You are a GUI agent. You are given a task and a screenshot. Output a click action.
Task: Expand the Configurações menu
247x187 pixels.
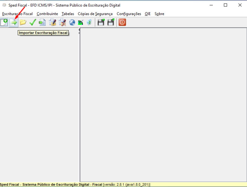[x=129, y=14]
